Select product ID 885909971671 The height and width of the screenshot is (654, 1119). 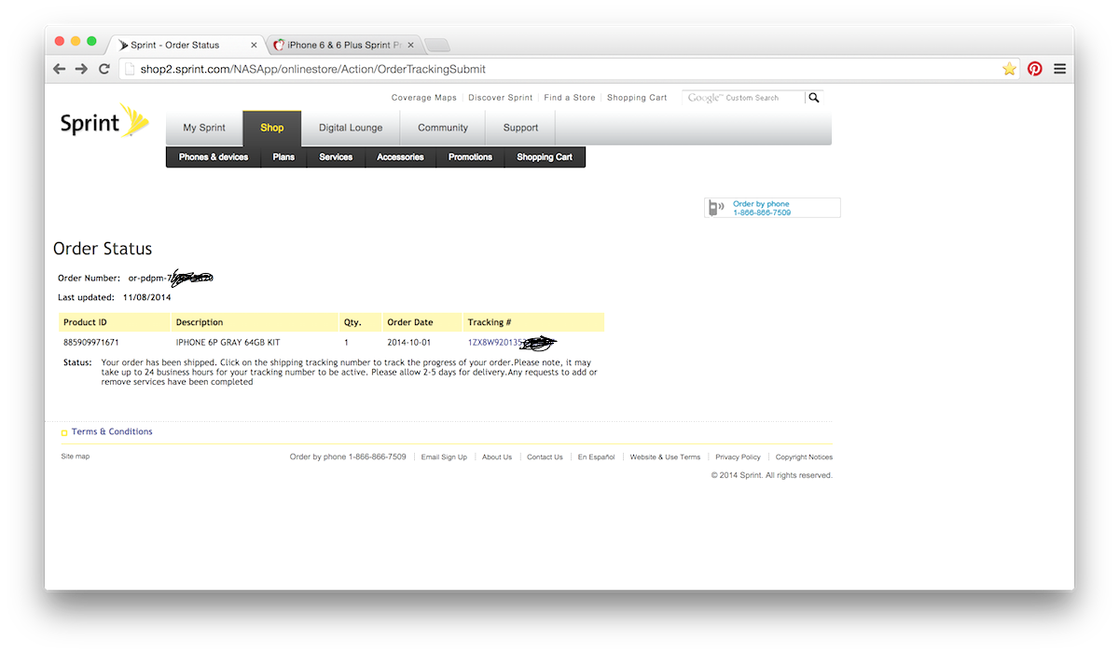91,343
